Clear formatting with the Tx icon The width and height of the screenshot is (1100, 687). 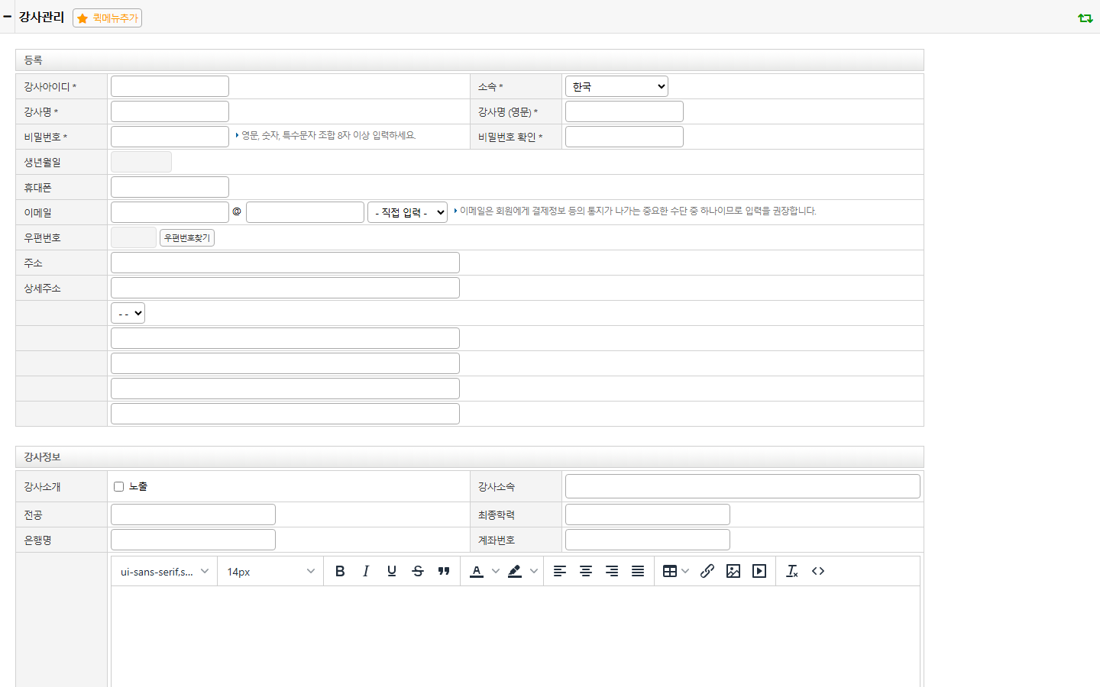tap(792, 571)
